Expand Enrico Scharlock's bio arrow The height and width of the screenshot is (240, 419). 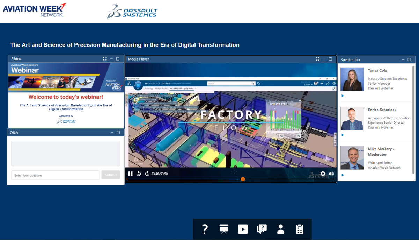click(343, 135)
